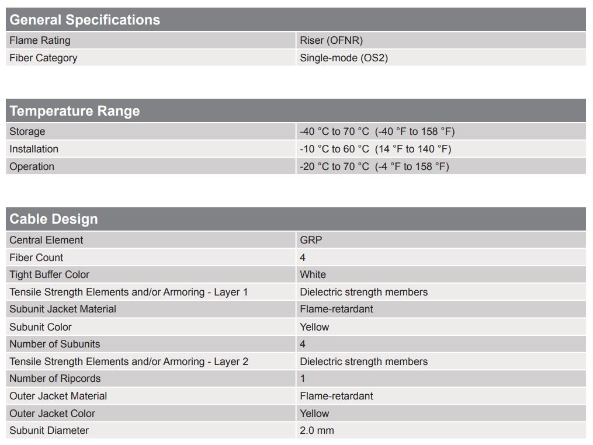Click the Single-mode (OS2) value

(x=344, y=58)
